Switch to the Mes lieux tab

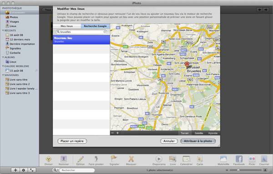(x=67, y=26)
